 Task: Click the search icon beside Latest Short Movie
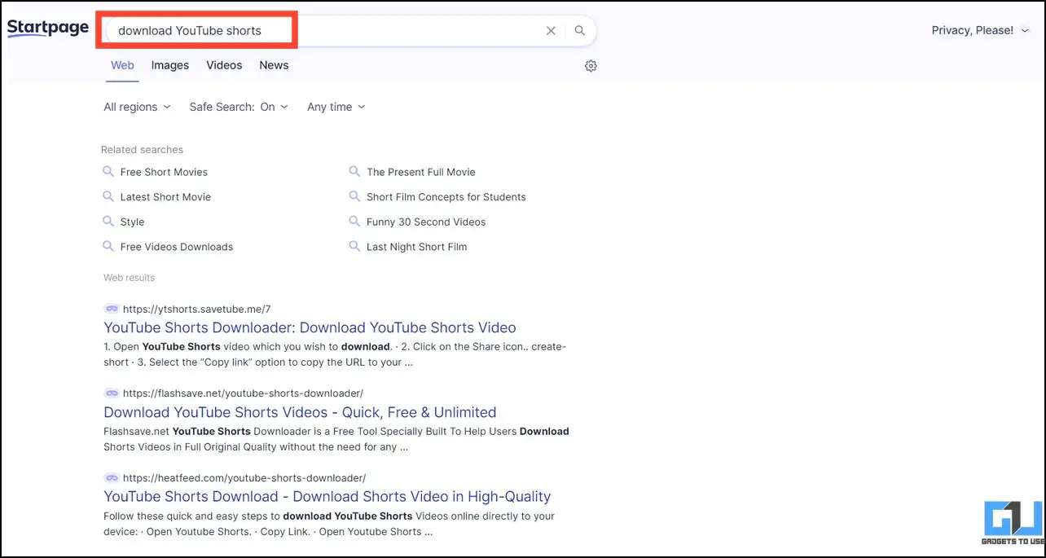108,196
